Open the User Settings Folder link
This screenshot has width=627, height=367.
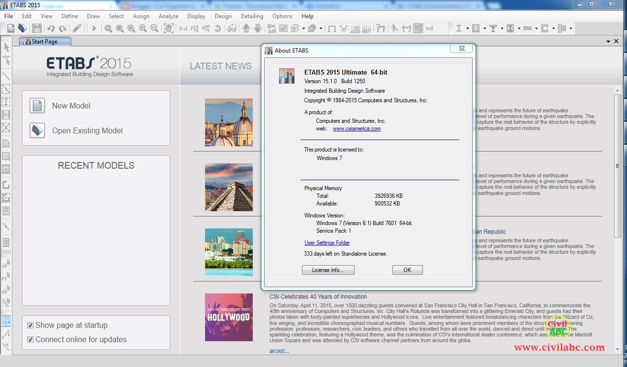coord(327,243)
